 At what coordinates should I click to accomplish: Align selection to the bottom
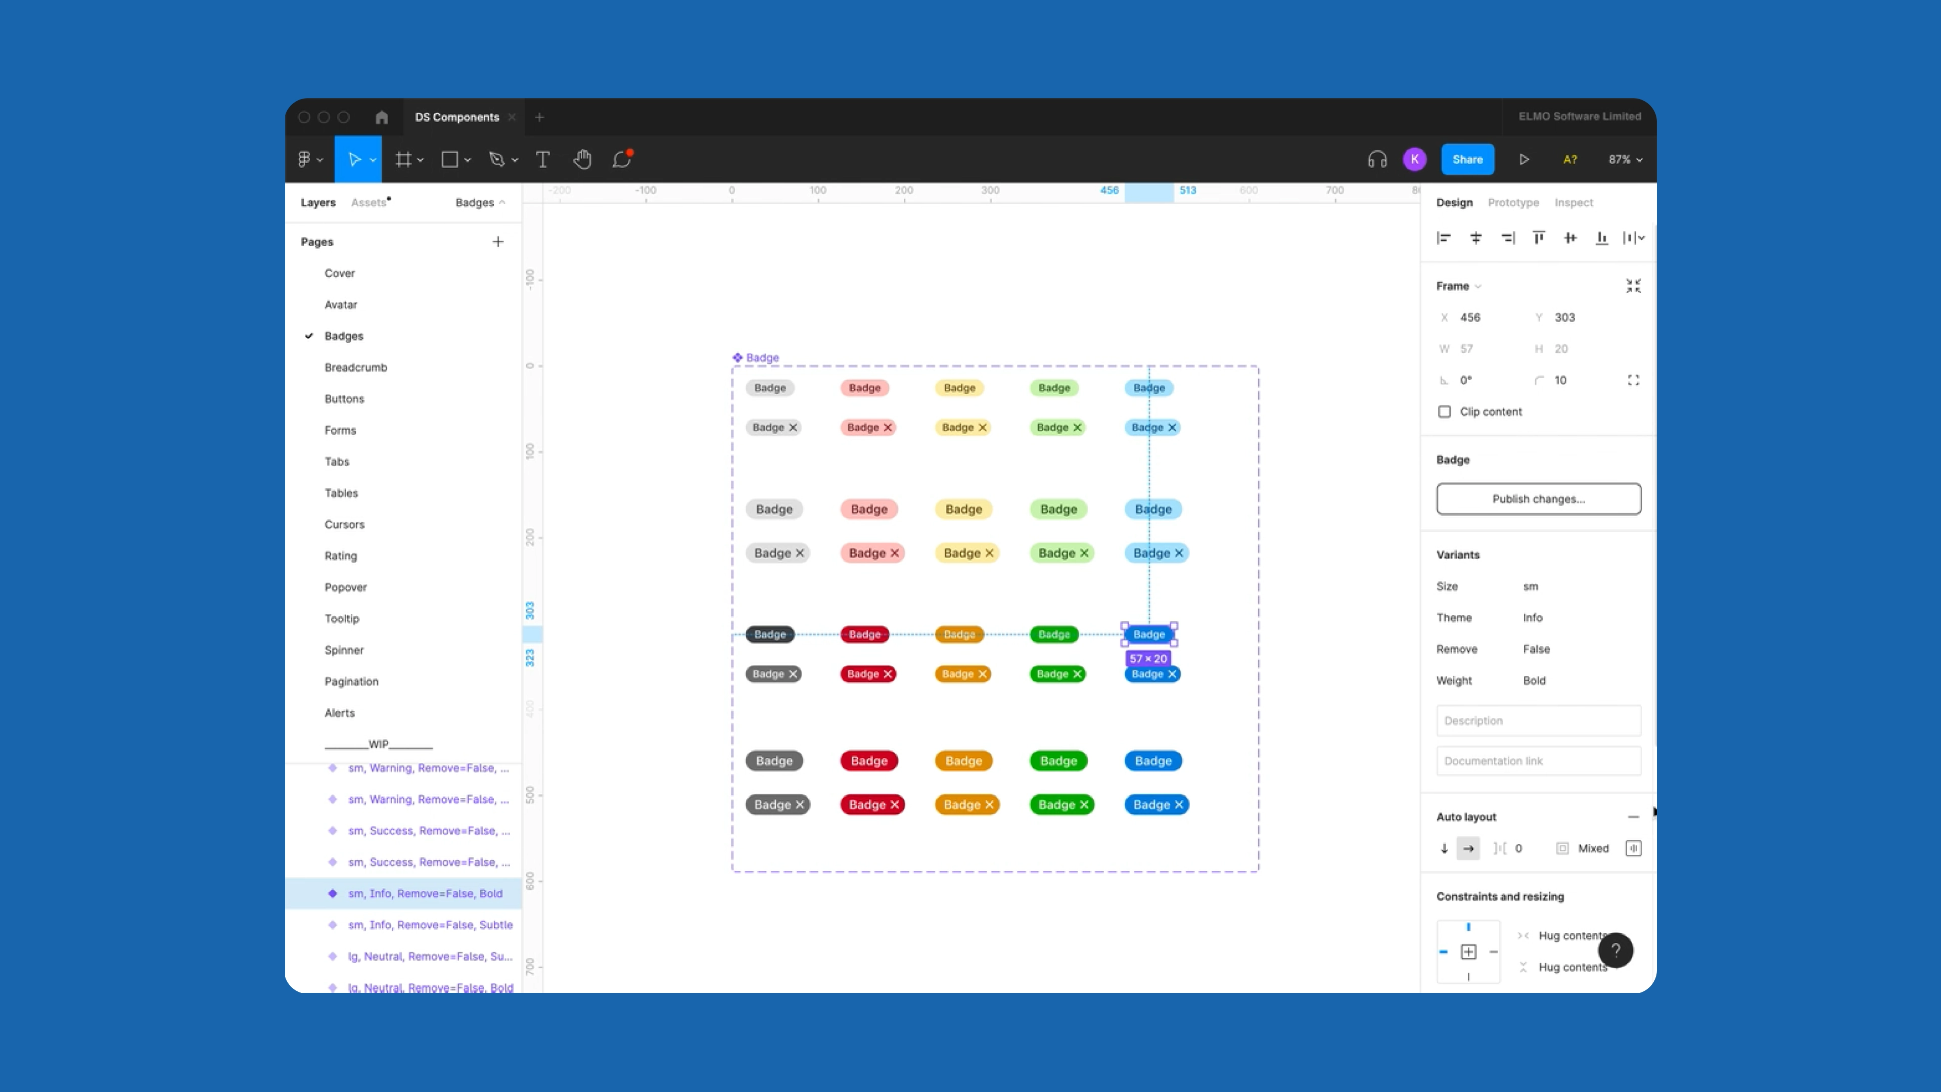click(1602, 238)
